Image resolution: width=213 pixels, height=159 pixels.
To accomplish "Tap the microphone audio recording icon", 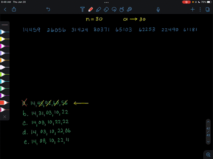I will (158, 10).
